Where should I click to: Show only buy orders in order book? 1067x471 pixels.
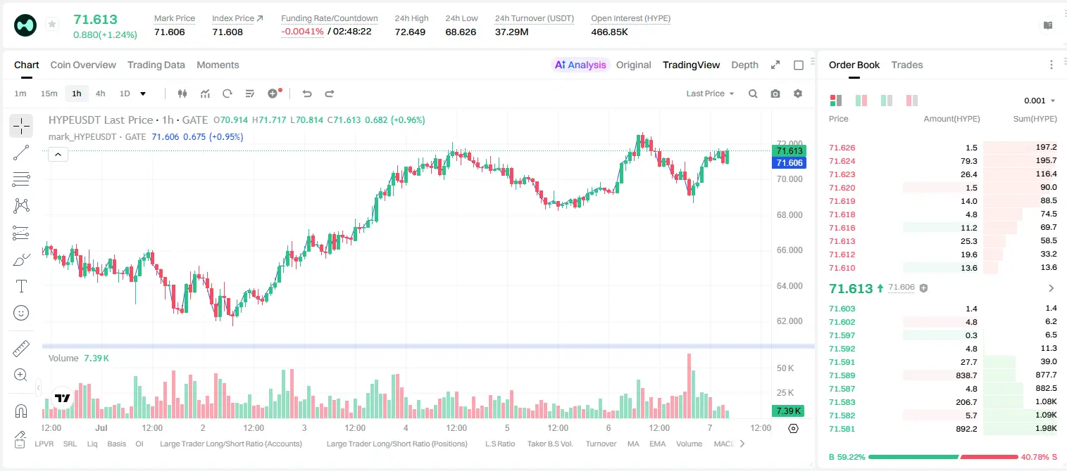(886, 101)
